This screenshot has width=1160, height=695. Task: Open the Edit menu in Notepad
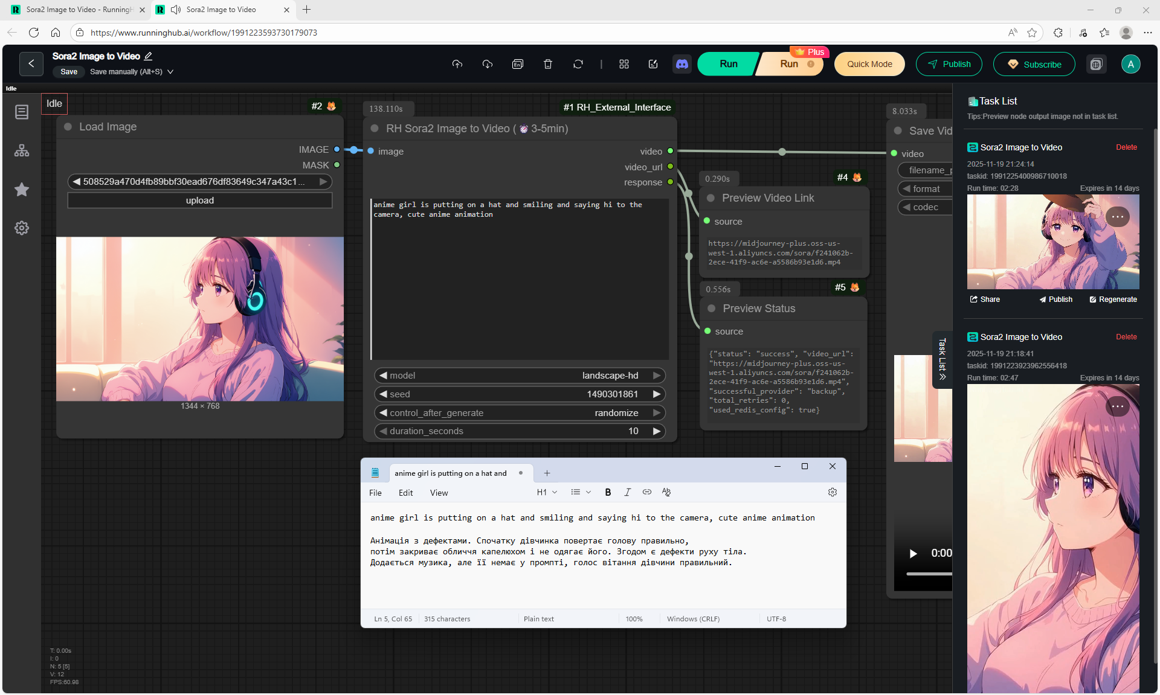click(405, 493)
